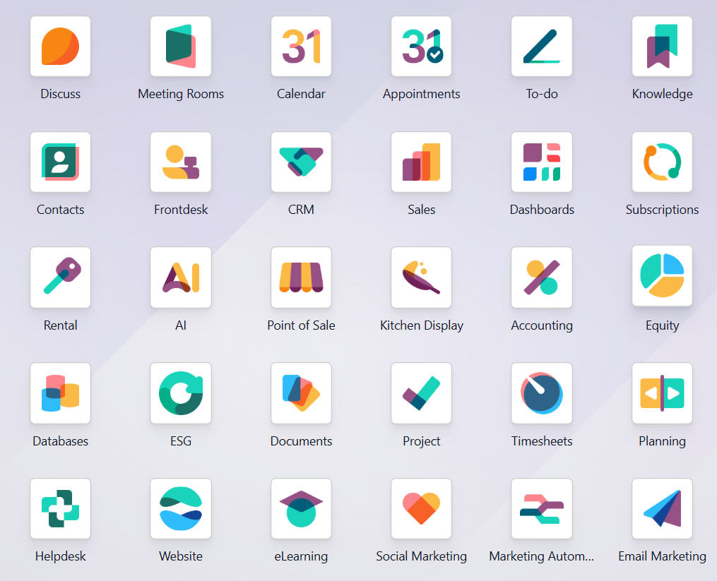The width and height of the screenshot is (717, 581).
Task: Open the CRM handshake icon
Action: click(301, 162)
